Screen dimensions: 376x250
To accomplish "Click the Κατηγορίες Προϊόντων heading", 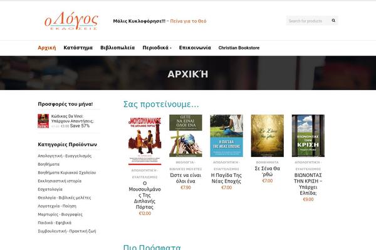I will [x=68, y=144].
